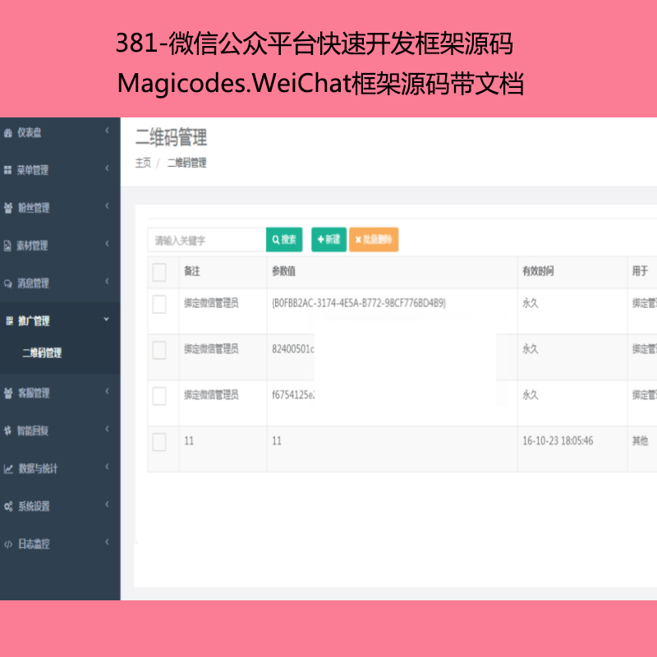Click the dashboard icon beside 仪表盘
This screenshot has width=657, height=657.
click(8, 133)
